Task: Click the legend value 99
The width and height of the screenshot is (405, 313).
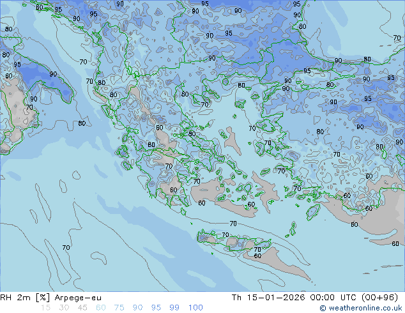Action: click(x=174, y=308)
